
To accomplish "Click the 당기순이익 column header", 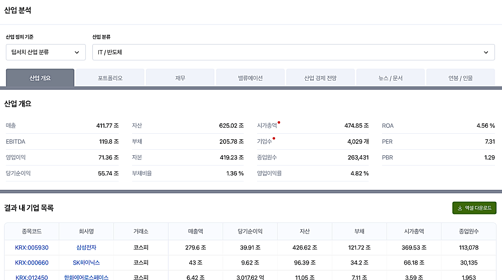I will click(x=250, y=231).
